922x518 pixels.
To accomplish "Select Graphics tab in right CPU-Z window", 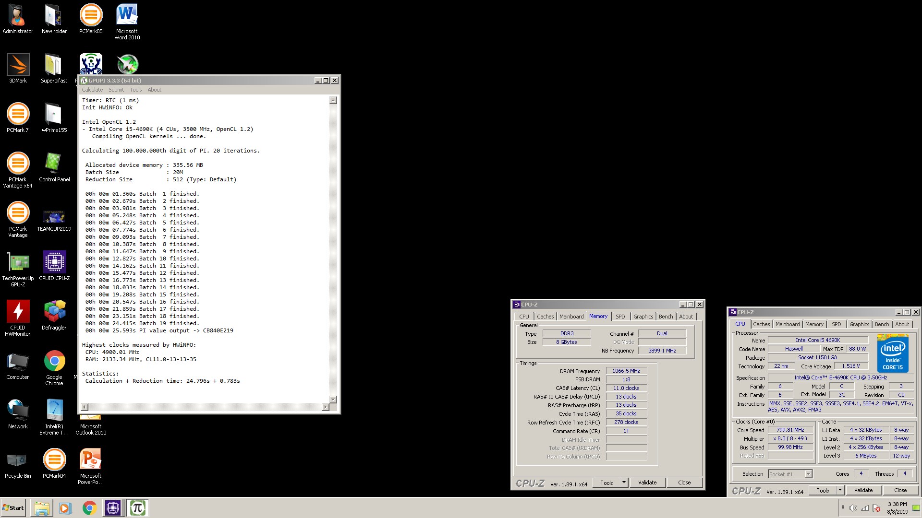I will 859,324.
